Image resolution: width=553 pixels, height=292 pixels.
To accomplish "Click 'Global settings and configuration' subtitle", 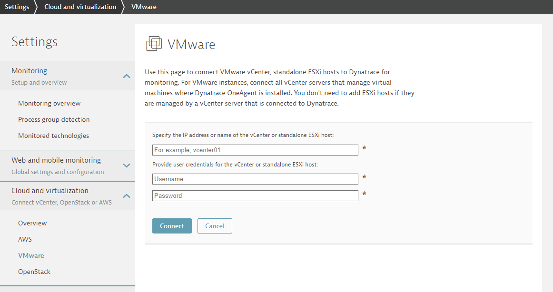I will (58, 172).
